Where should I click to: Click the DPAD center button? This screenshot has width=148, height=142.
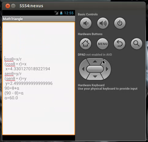pyautogui.click(x=95, y=69)
